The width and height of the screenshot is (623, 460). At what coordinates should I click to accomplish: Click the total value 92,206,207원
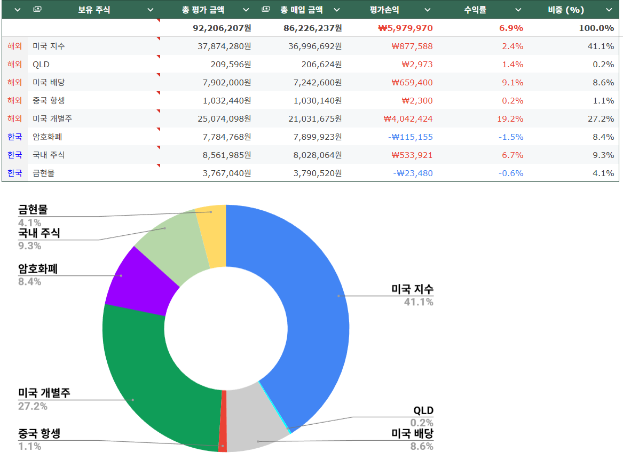(x=222, y=28)
